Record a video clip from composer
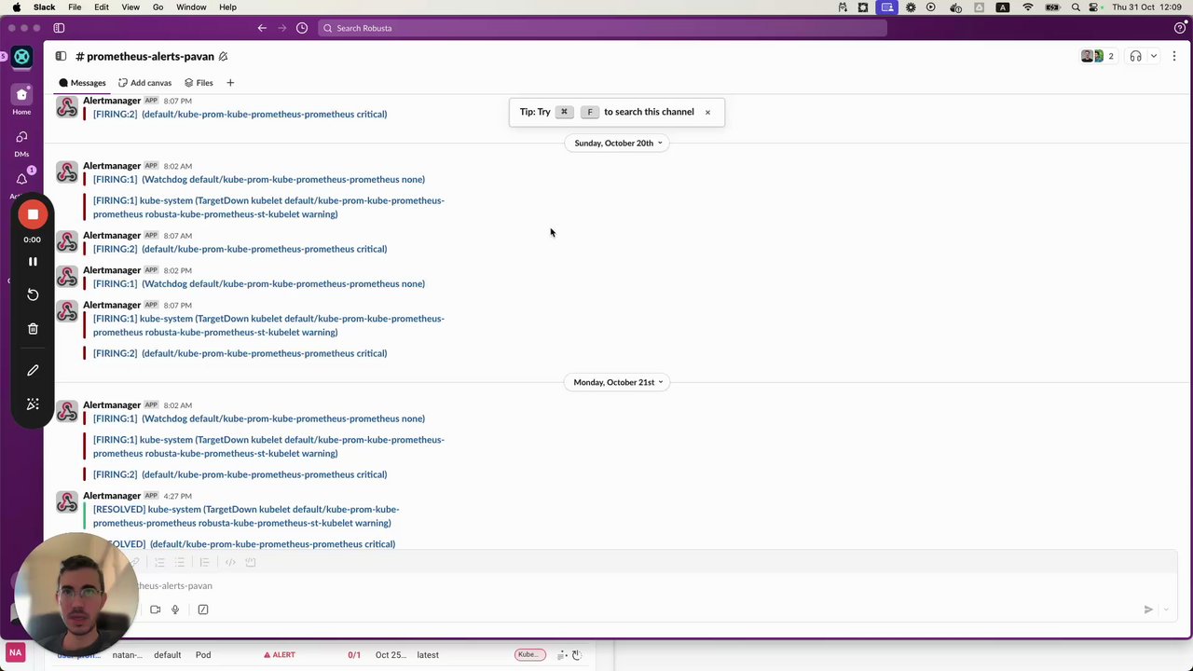 [x=155, y=609]
